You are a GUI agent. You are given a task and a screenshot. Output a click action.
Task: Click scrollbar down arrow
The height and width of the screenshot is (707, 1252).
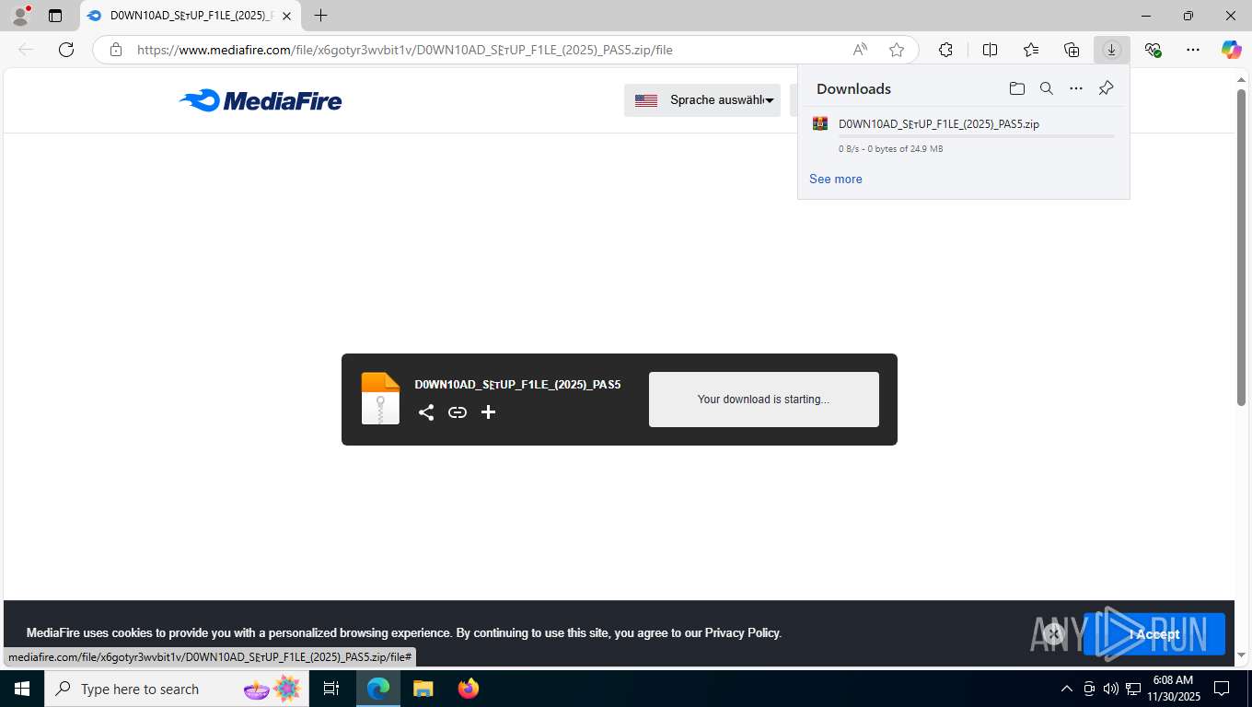click(x=1241, y=655)
